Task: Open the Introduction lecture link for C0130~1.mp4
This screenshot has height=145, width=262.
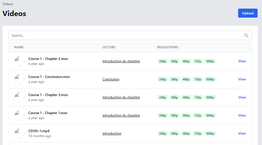Action: point(112,133)
